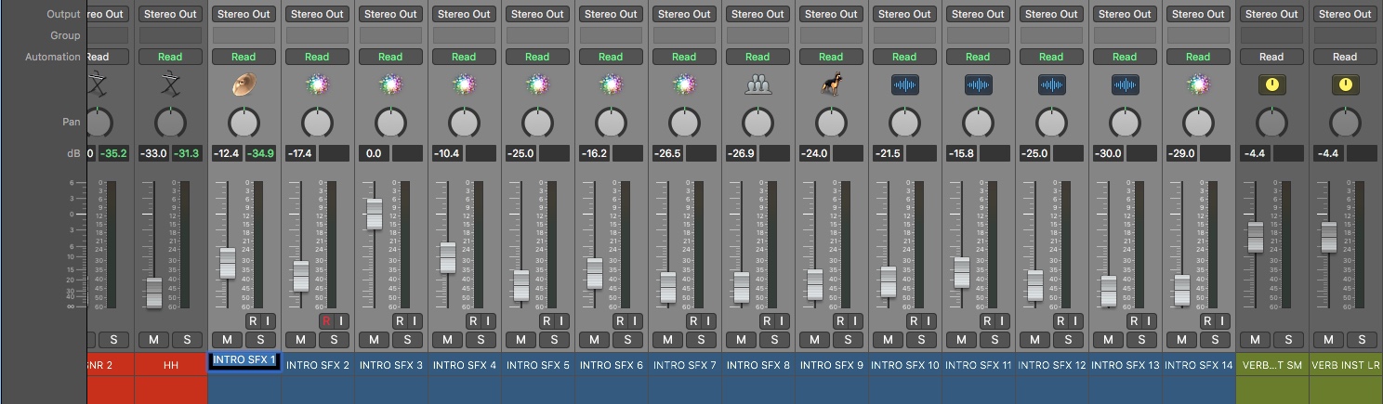
Task: Click the drumsticks icon on the HH channel
Action: 170,85
